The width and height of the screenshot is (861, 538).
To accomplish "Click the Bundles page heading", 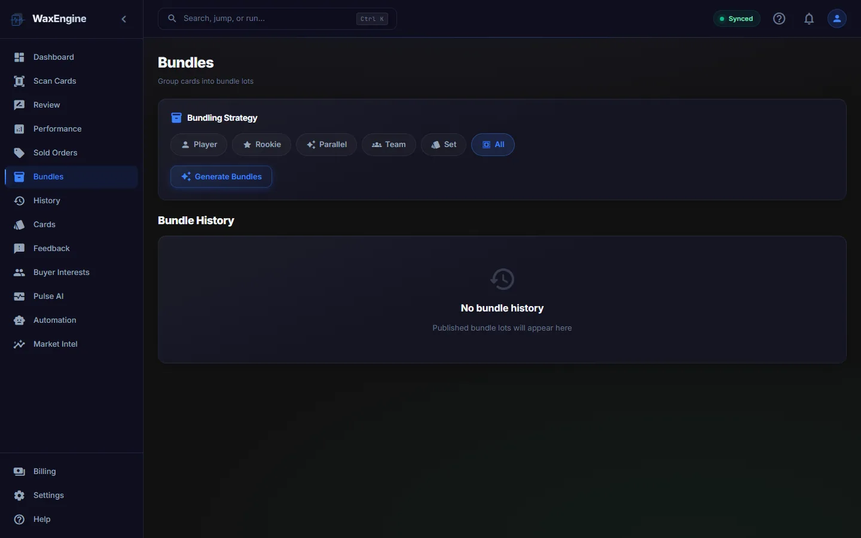I will click(186, 63).
